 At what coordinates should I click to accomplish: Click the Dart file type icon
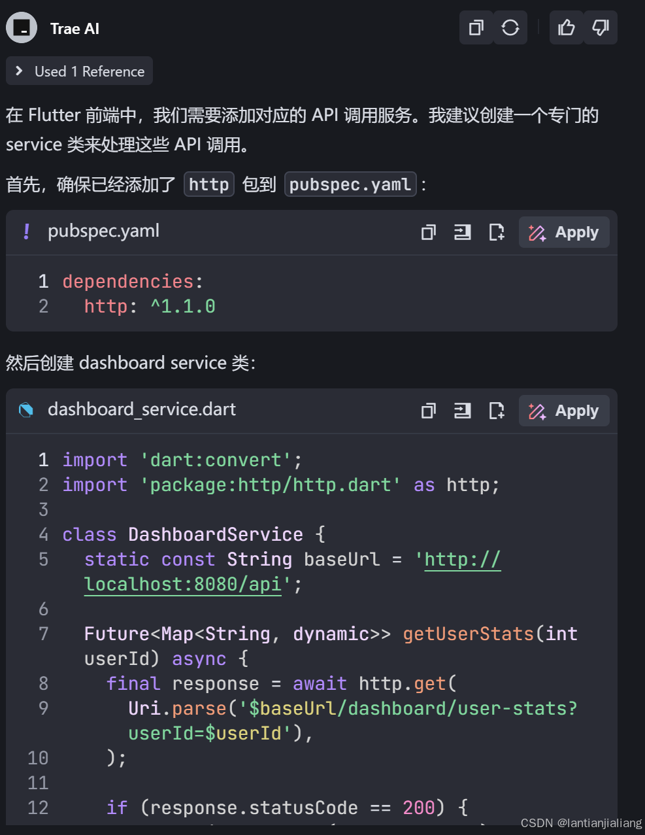coord(26,410)
